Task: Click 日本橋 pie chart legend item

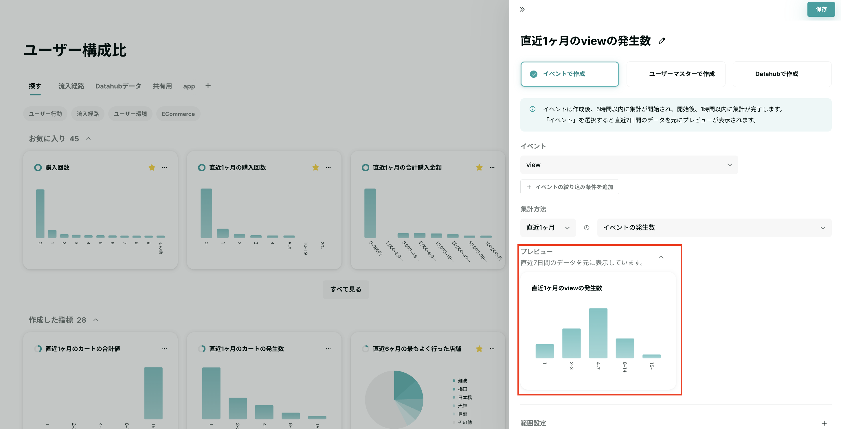Action: click(x=462, y=397)
